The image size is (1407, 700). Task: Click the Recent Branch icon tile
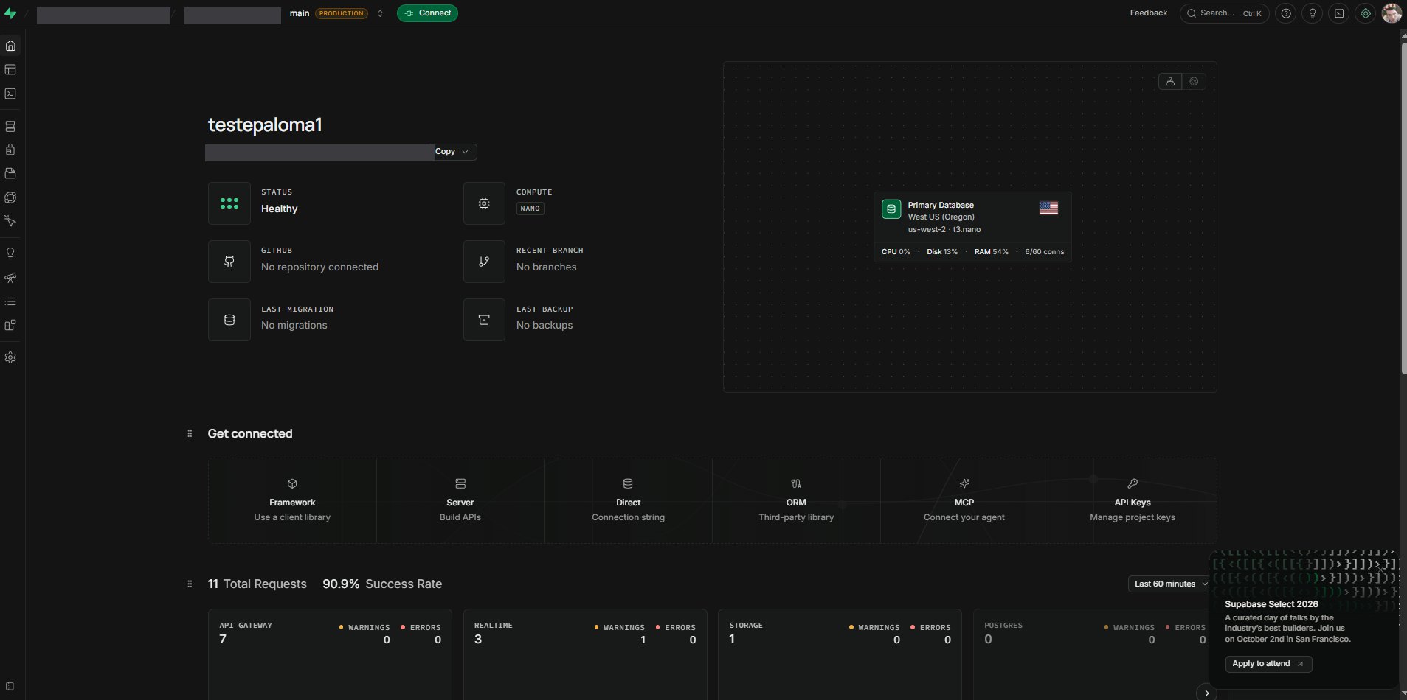pyautogui.click(x=484, y=262)
